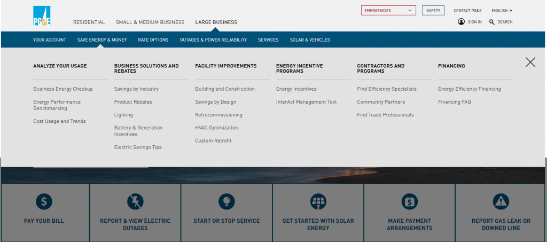
Task: Switch to Small & Medium Business tab
Action: point(150,22)
